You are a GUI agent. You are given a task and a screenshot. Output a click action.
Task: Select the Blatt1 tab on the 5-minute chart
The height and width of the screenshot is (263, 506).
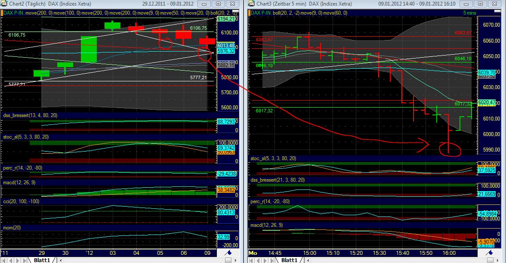tap(289, 260)
